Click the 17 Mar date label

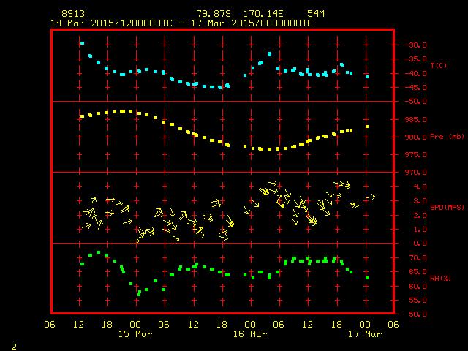pyautogui.click(x=365, y=334)
